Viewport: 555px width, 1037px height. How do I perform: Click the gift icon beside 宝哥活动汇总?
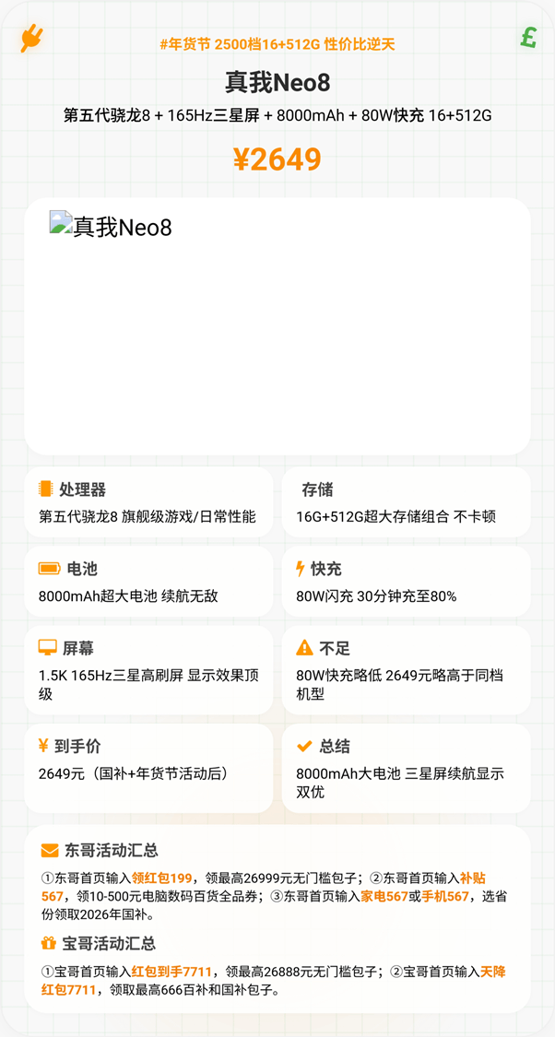(x=49, y=943)
